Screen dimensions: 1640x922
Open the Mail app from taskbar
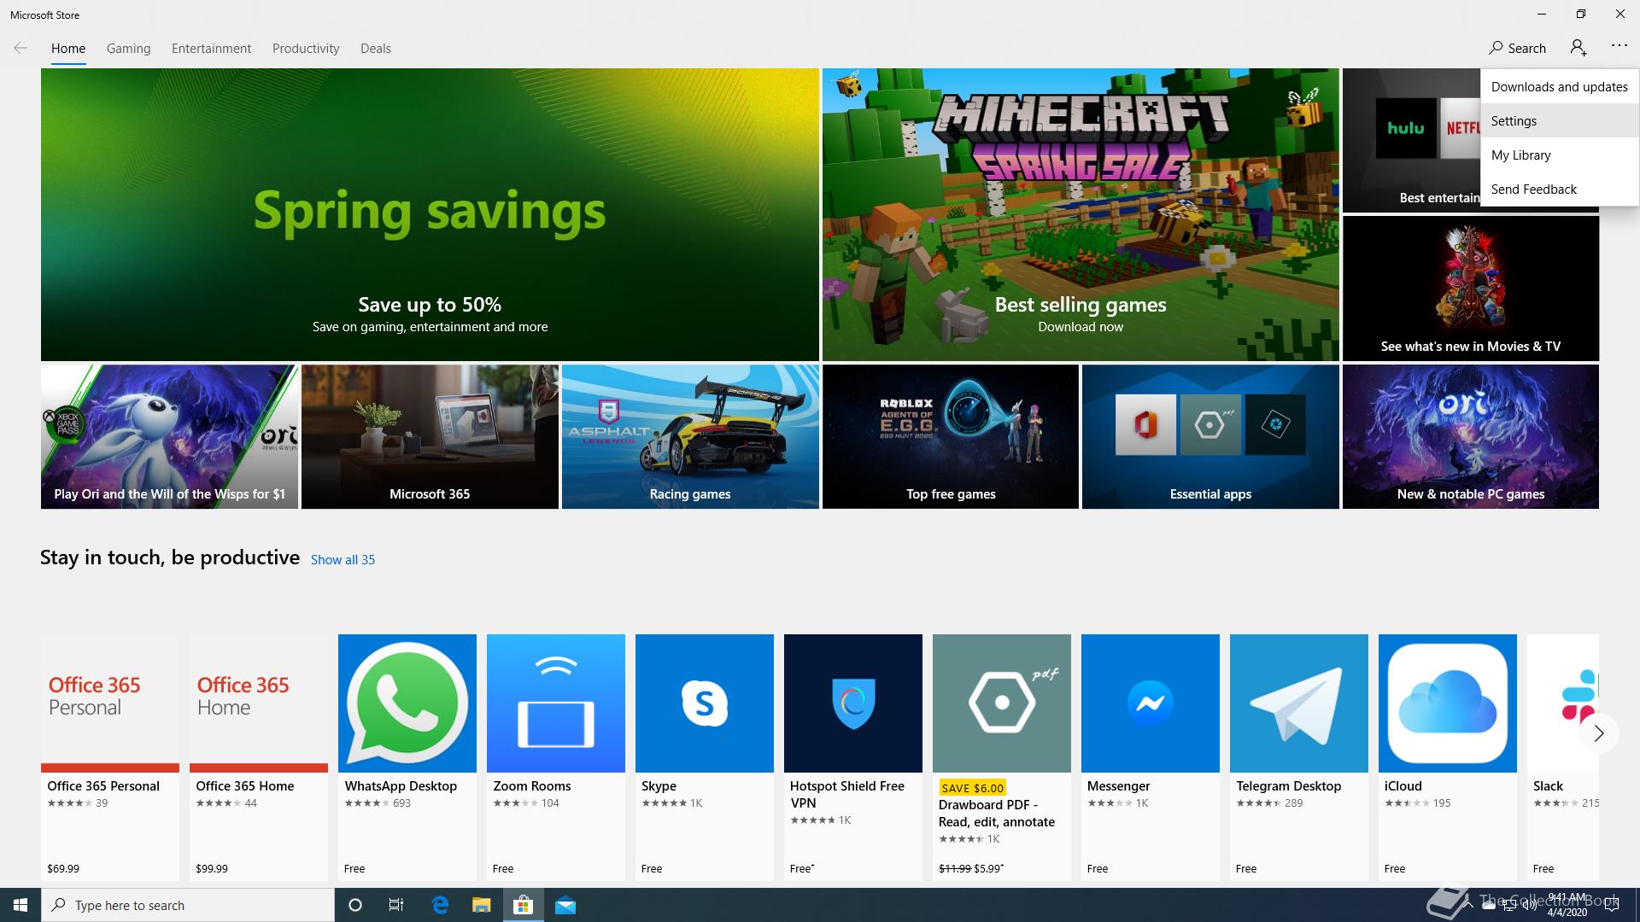coord(565,905)
